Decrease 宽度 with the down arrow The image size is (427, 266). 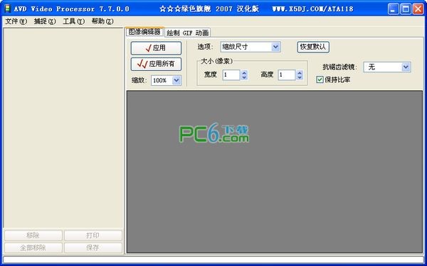pos(244,77)
